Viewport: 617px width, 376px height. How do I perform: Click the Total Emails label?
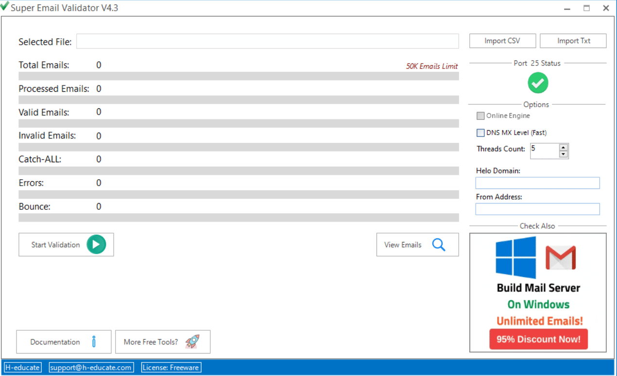[x=44, y=65]
